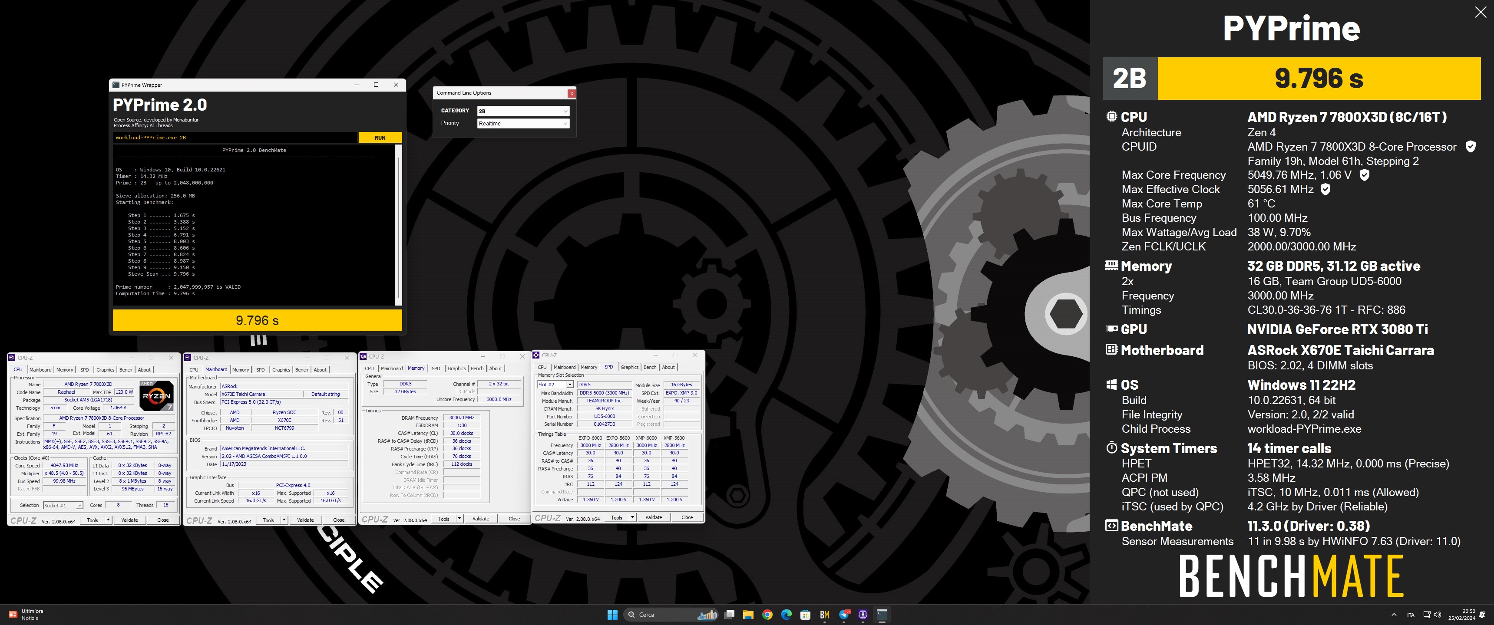Show hidden system tray icons

click(1394, 615)
